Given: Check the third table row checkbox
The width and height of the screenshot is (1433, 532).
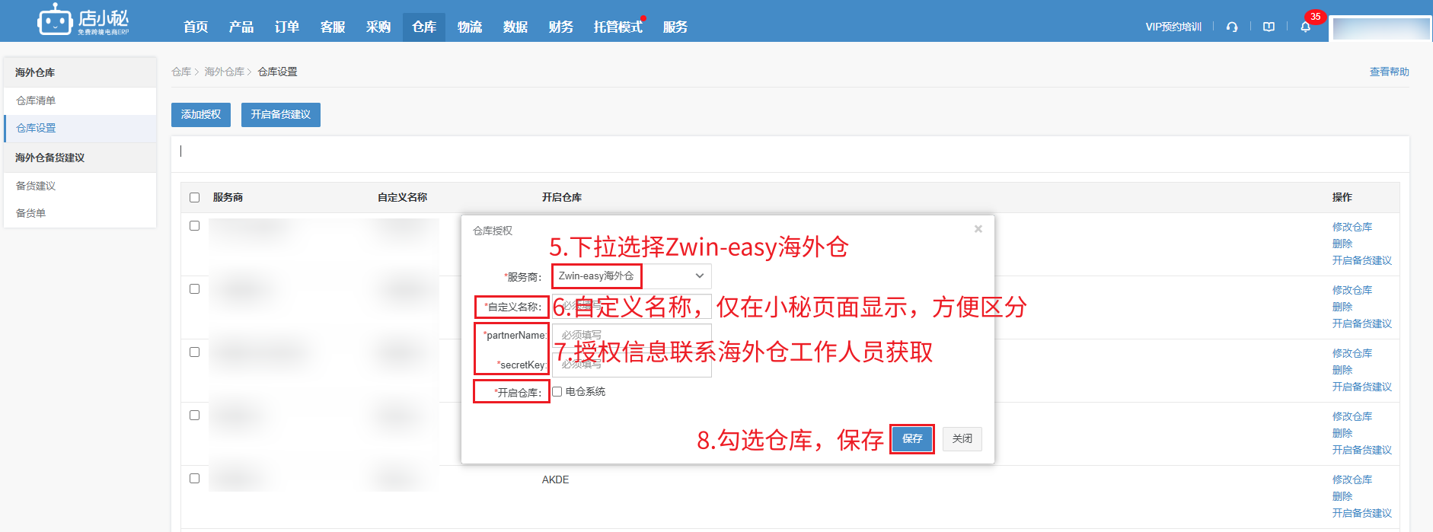Looking at the screenshot, I should (195, 352).
